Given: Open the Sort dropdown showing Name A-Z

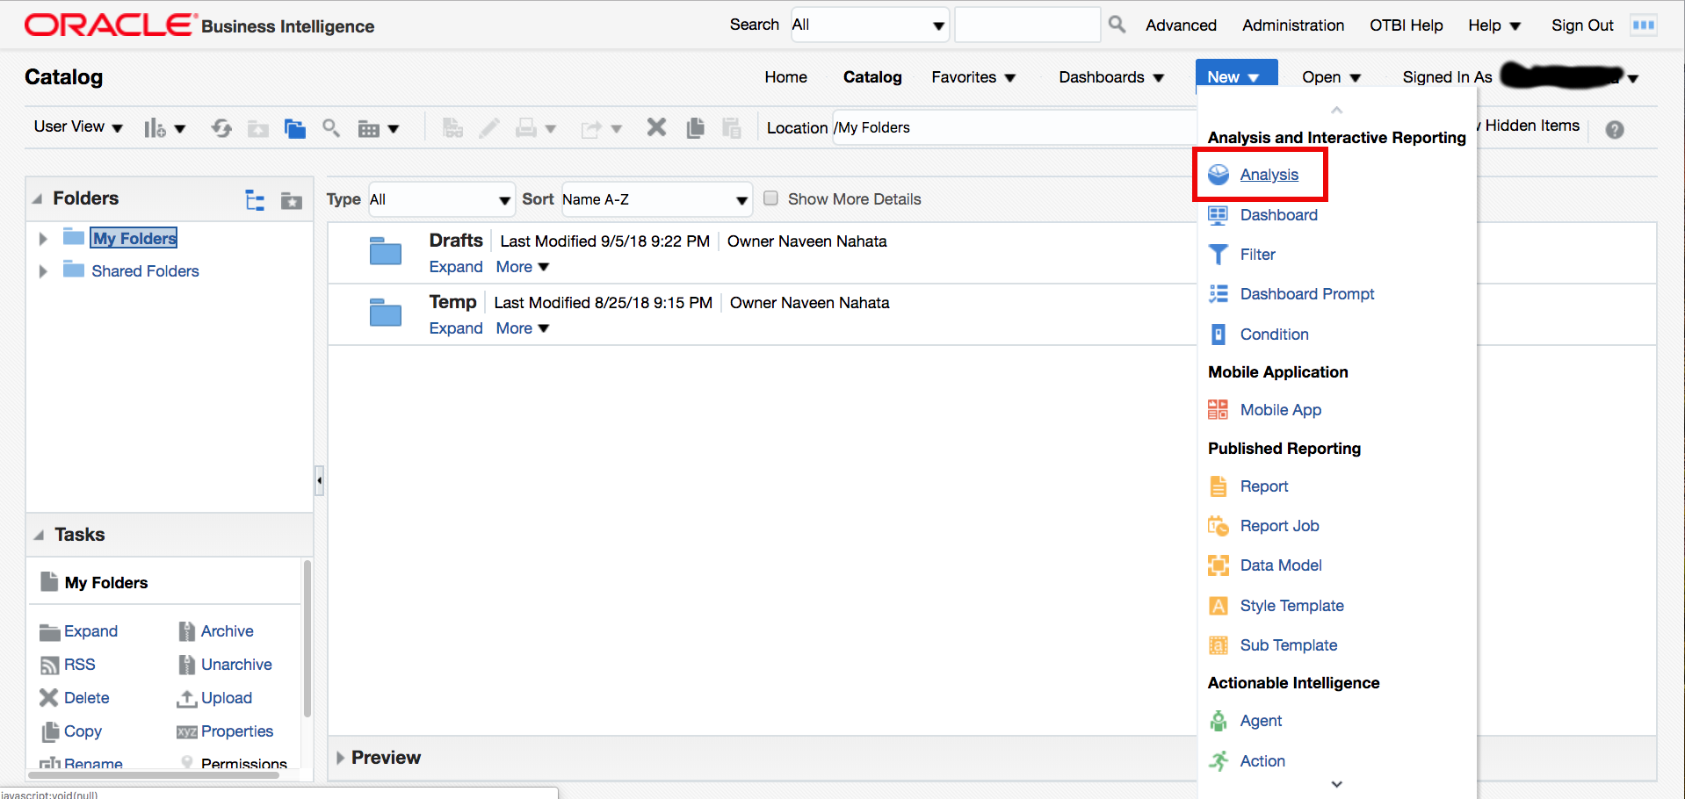Looking at the screenshot, I should click(x=655, y=200).
